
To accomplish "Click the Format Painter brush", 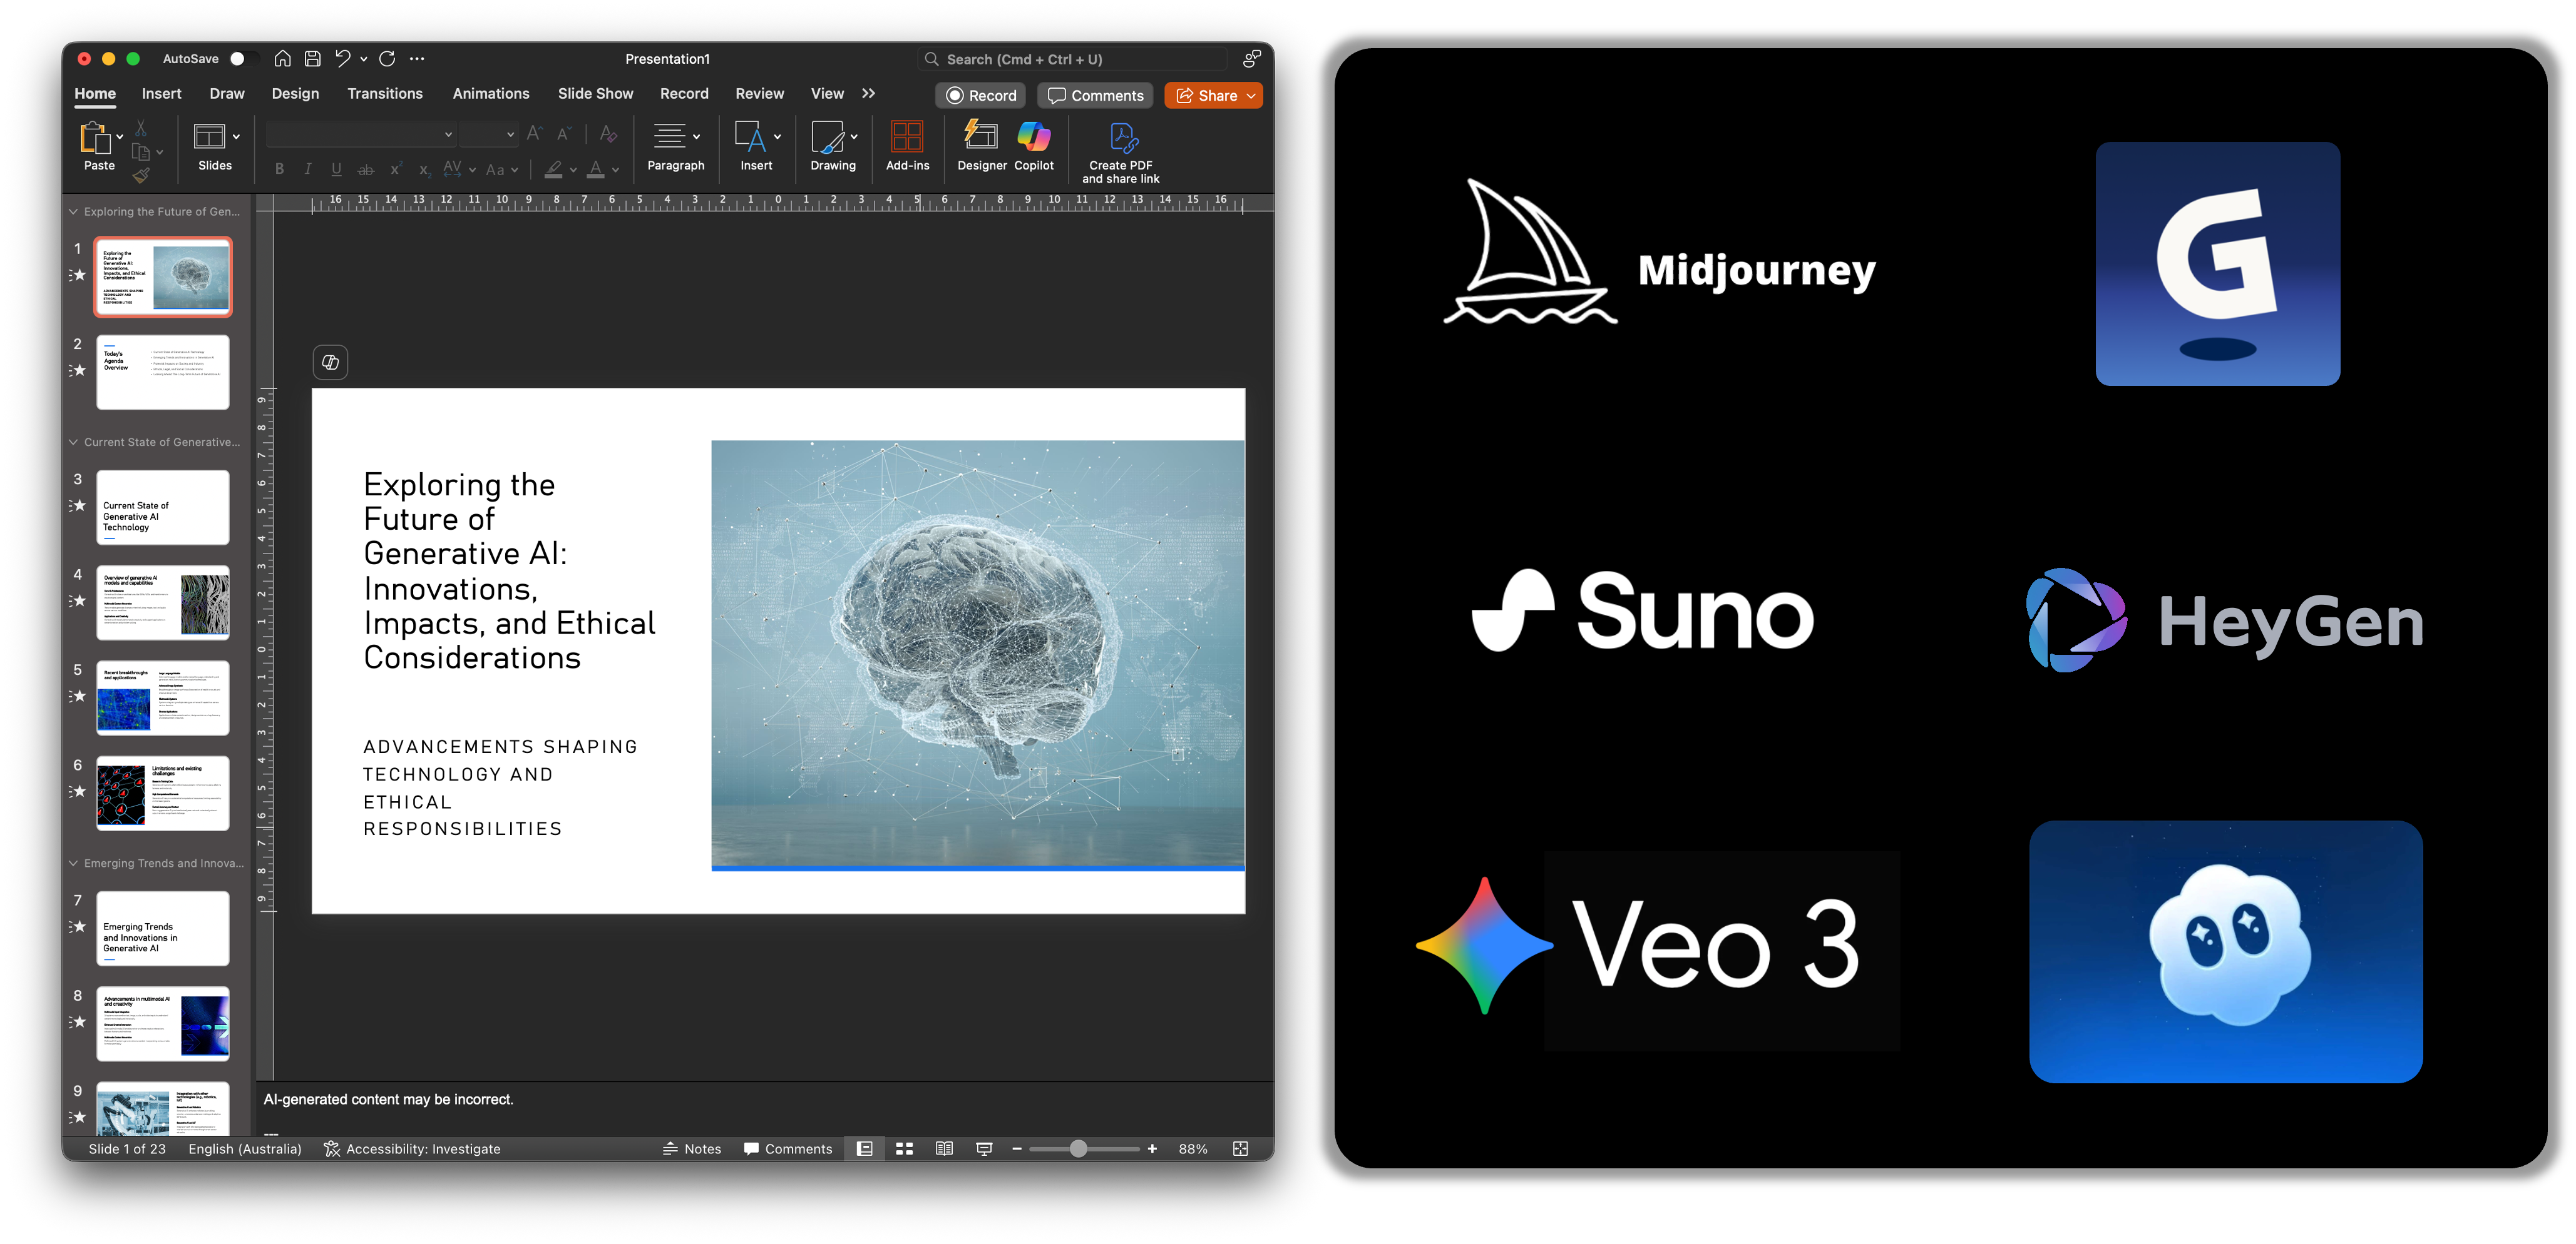I will [x=141, y=176].
